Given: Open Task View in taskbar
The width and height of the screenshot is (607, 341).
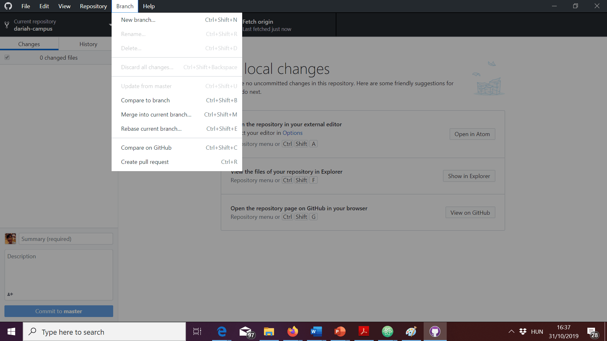Looking at the screenshot, I should (x=197, y=332).
